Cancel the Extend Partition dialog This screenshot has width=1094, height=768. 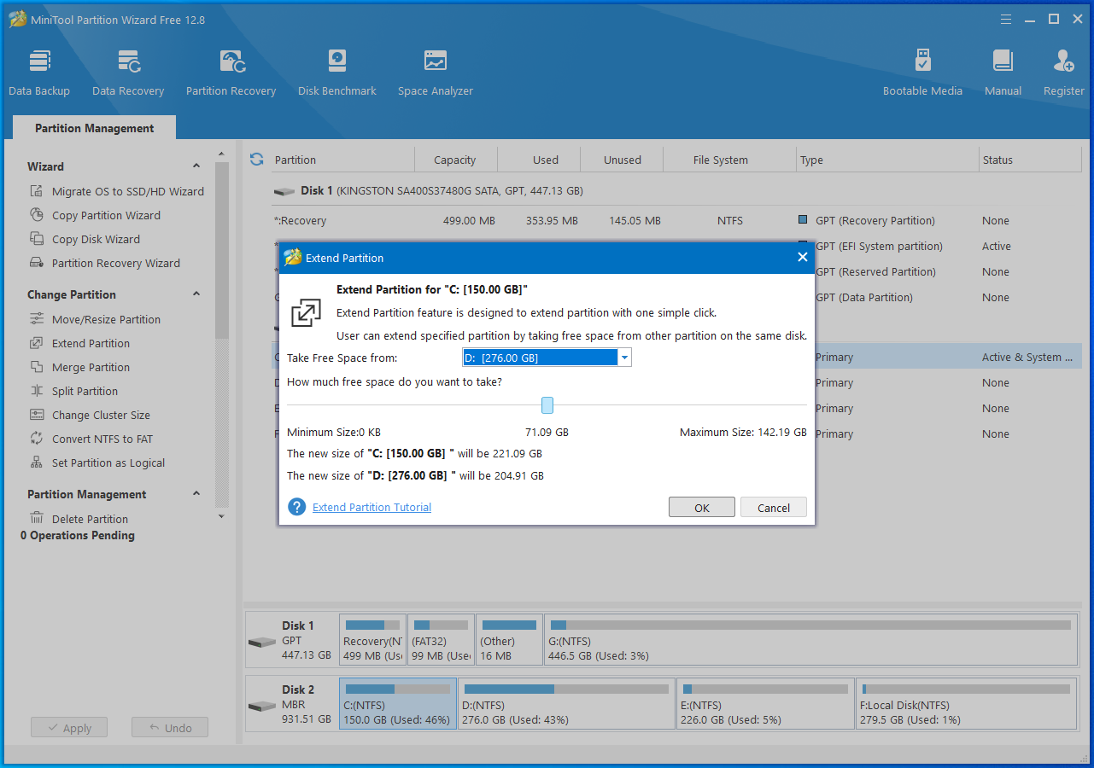tap(774, 508)
